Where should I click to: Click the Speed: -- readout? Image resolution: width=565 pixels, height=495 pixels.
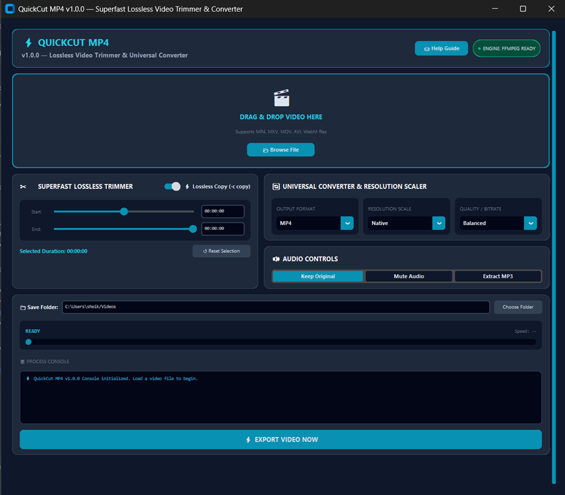click(525, 331)
